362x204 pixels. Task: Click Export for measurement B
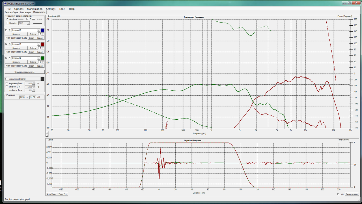tap(40, 52)
